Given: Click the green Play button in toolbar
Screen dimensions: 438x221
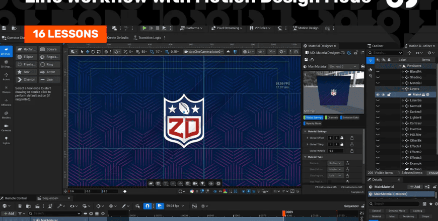Looking at the screenshot, I should point(144,28).
